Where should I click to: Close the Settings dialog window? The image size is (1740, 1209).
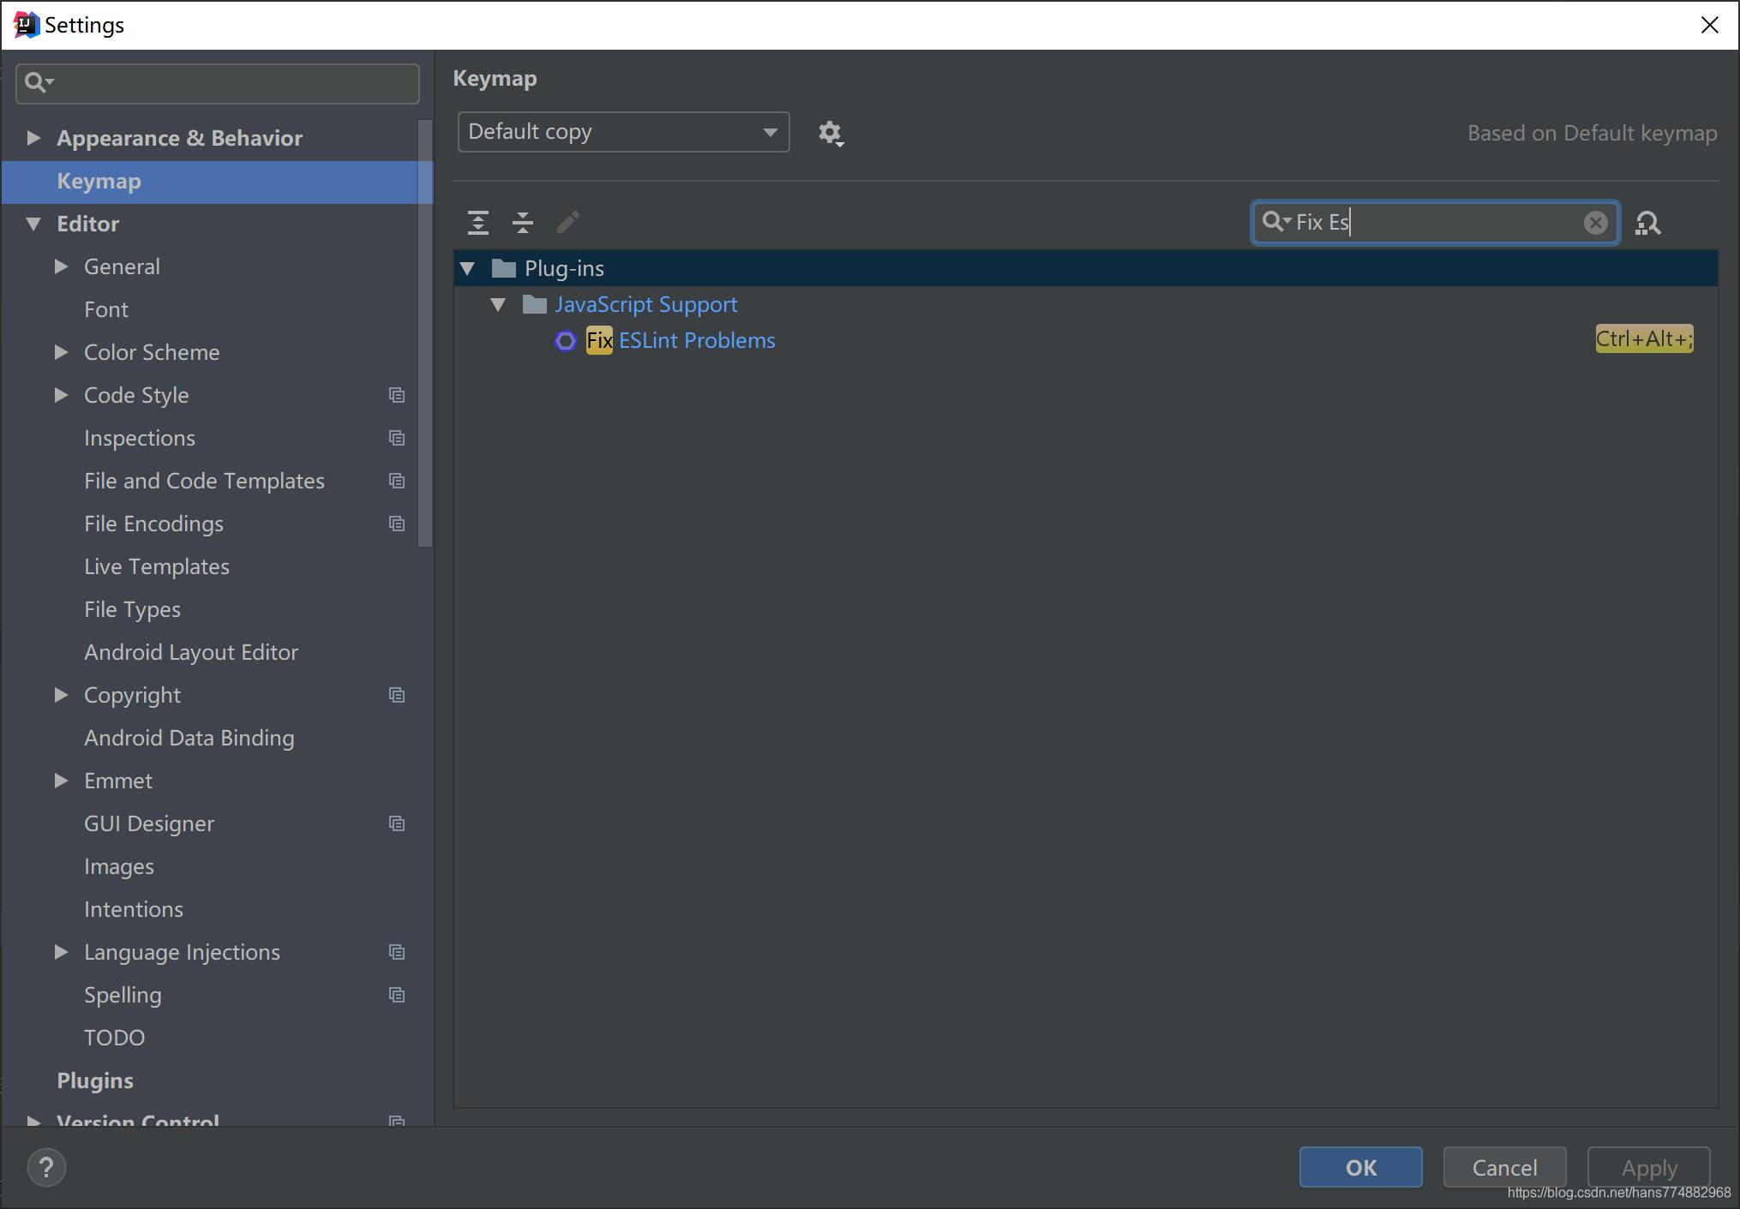[x=1709, y=25]
